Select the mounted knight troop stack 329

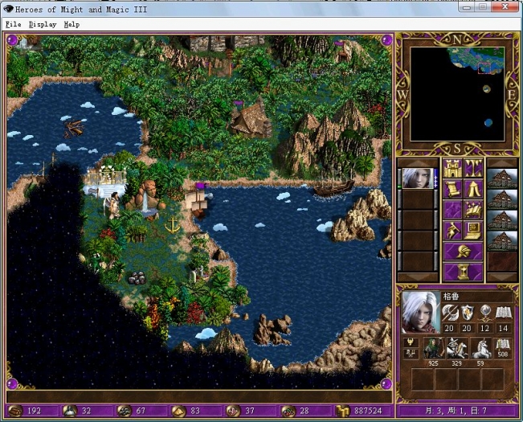coord(457,348)
